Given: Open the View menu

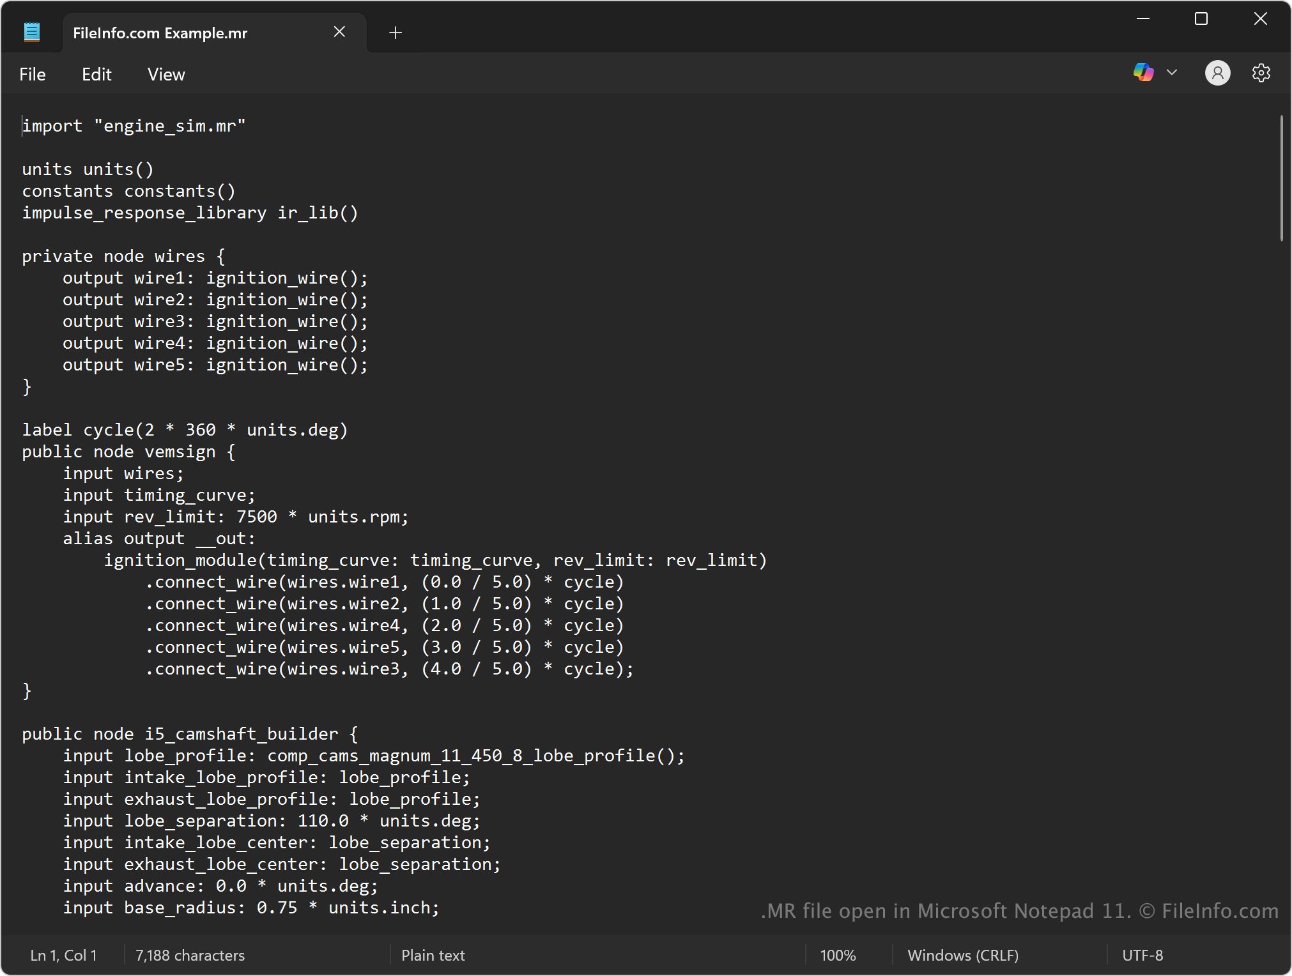Looking at the screenshot, I should pyautogui.click(x=166, y=75).
